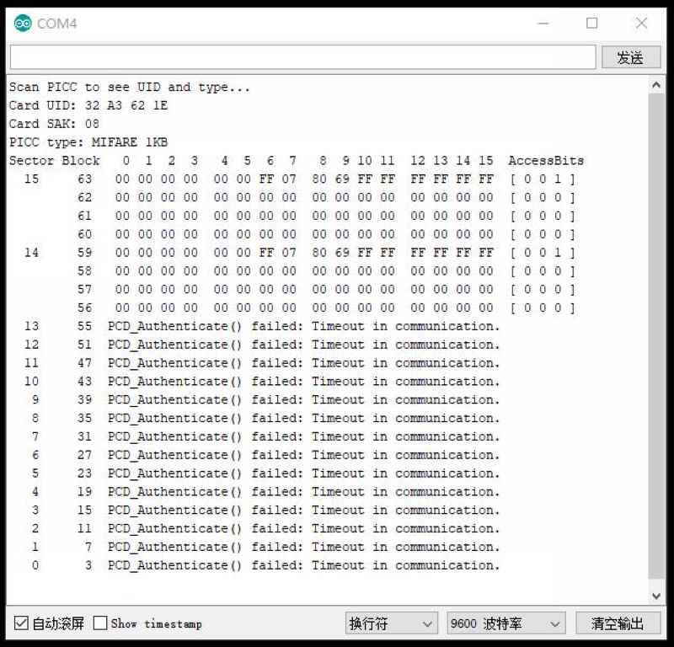Viewport: 674px width, 647px height.
Task: Click the failed authenticate message for block 55
Action: (x=304, y=326)
